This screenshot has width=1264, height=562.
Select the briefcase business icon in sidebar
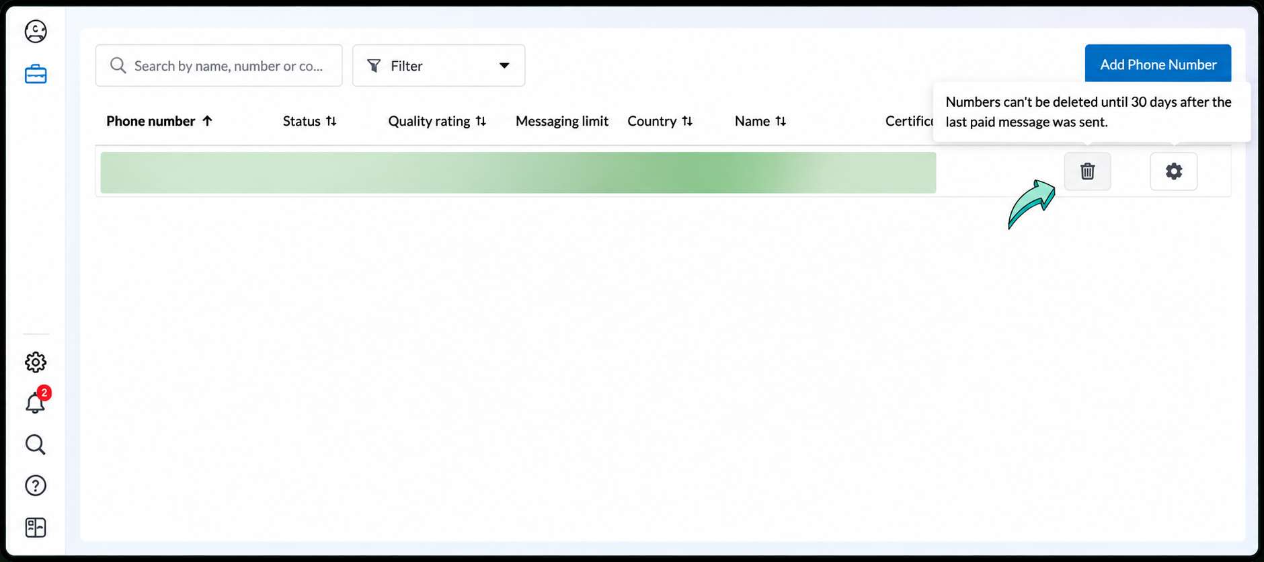click(x=36, y=74)
